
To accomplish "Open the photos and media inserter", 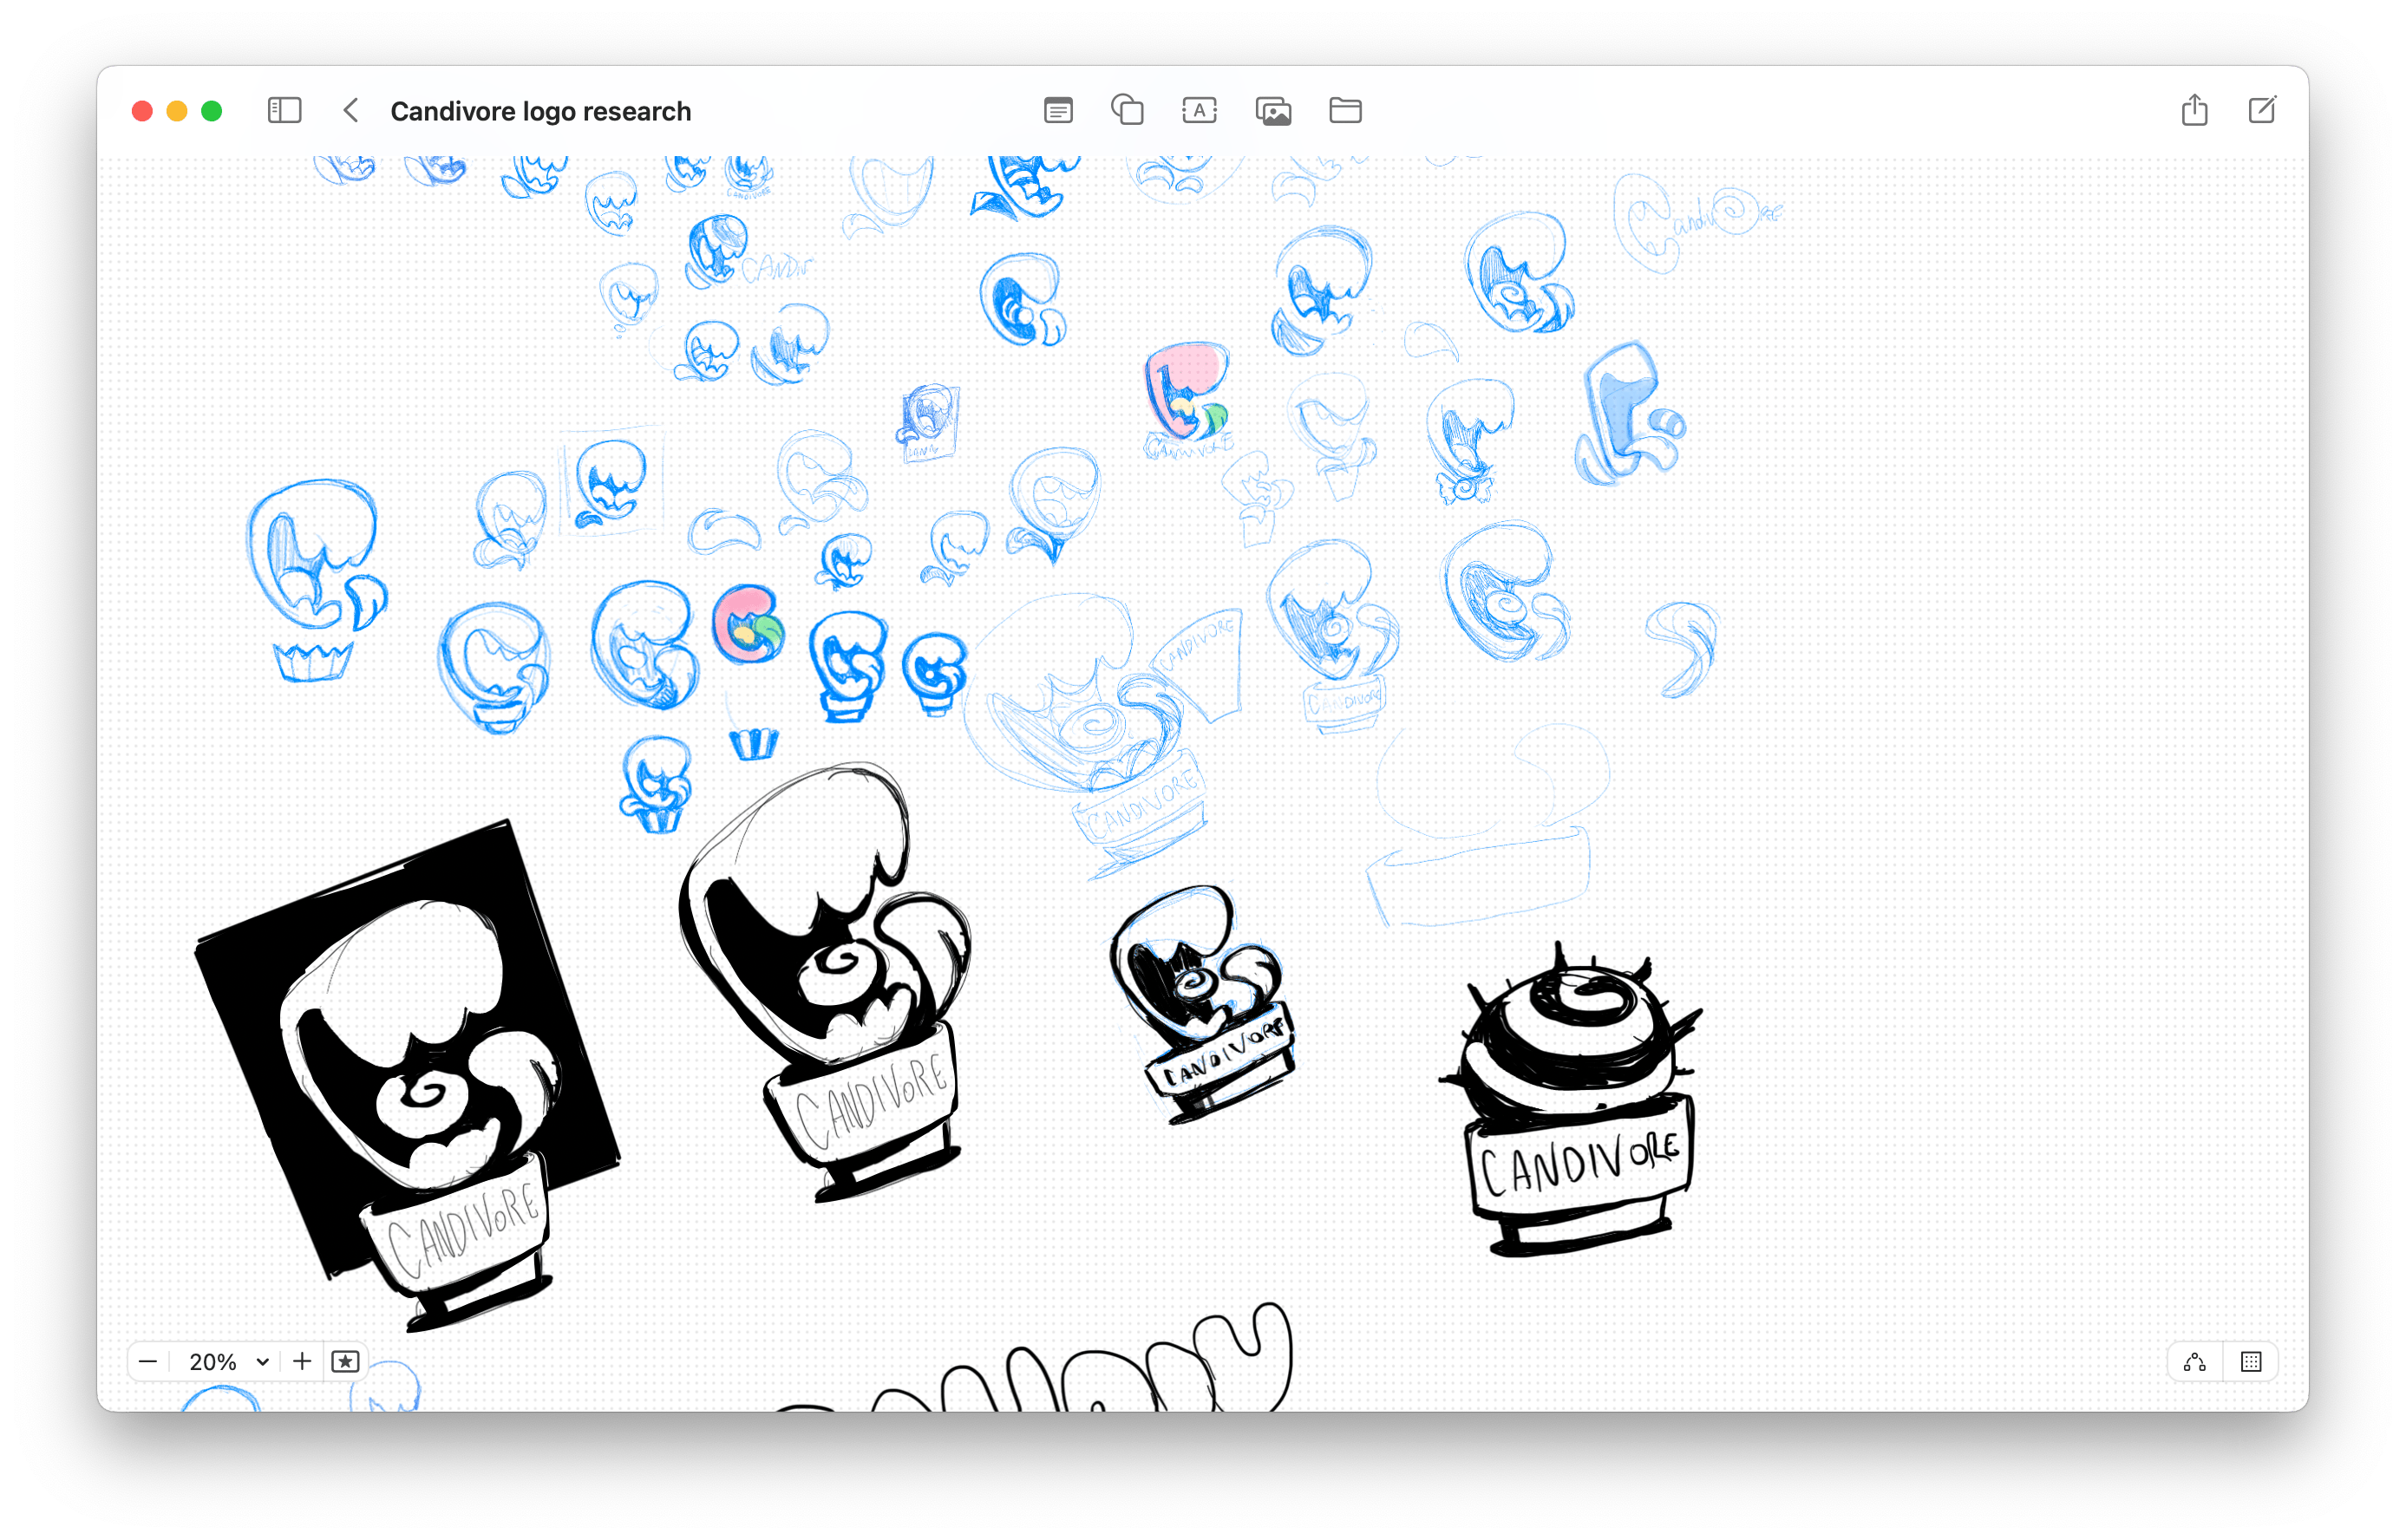I will (x=1273, y=111).
